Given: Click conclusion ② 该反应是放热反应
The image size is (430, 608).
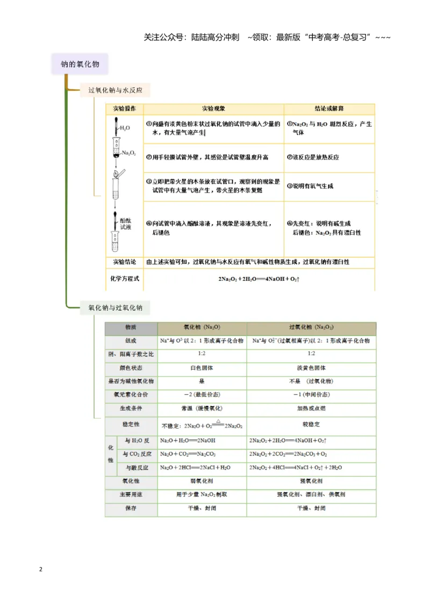Looking at the screenshot, I should (313, 157).
